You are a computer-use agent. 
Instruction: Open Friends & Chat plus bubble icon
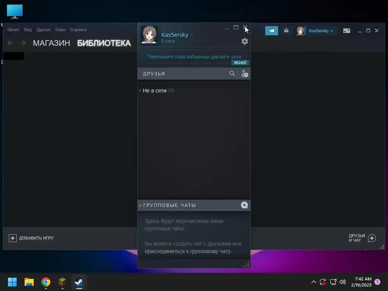(x=372, y=238)
